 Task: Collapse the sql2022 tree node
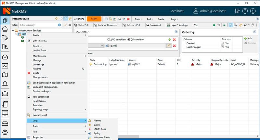16,34
